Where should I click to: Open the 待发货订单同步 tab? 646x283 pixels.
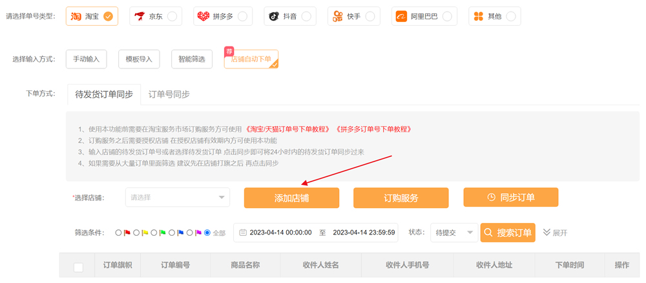(x=104, y=94)
